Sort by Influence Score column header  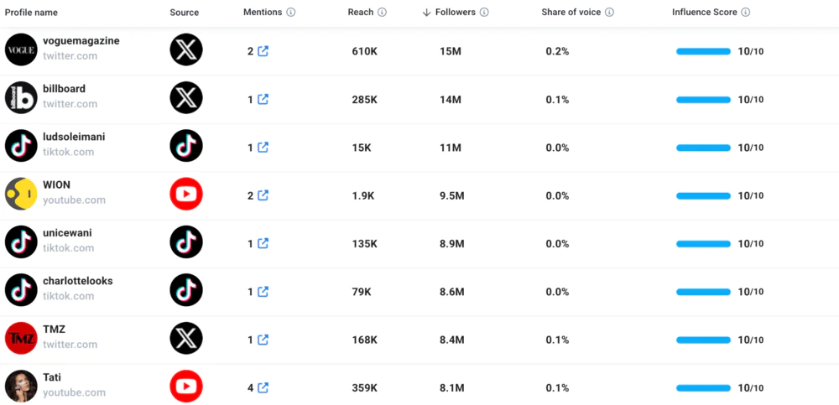click(x=705, y=13)
